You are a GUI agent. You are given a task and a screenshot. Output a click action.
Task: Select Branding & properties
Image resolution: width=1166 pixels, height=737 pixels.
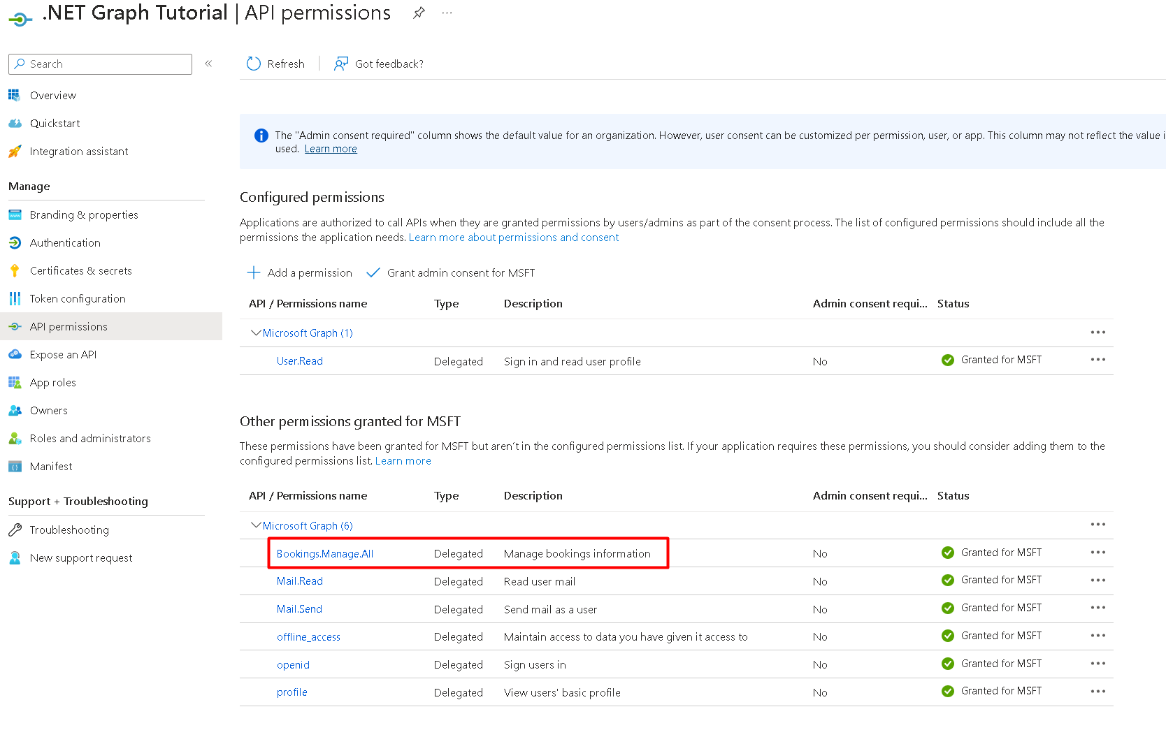point(83,214)
